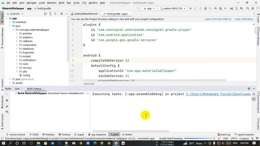Open File Explorer from taskbar
The height and width of the screenshot is (146, 260).
click(x=39, y=143)
